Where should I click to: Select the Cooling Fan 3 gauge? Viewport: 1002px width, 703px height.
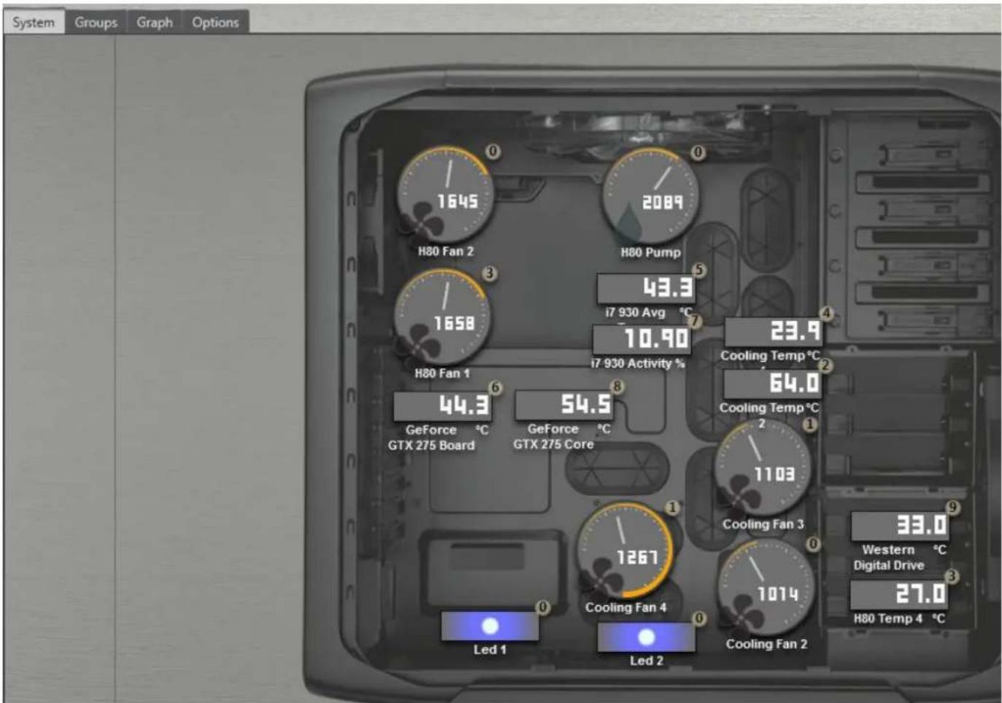pos(763,467)
